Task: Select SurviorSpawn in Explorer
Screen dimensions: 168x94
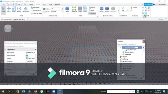Action: 128,52
